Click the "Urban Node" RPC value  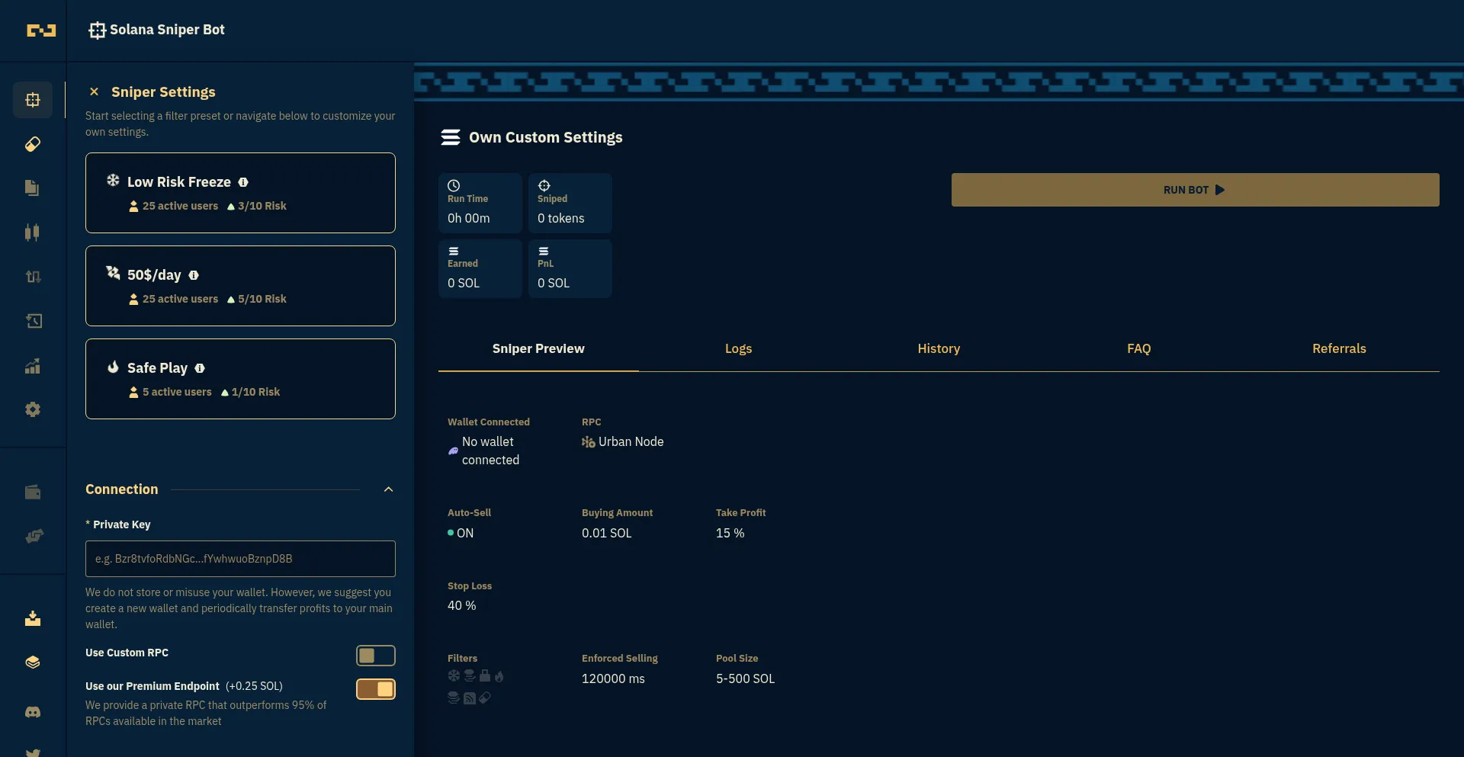631,442
